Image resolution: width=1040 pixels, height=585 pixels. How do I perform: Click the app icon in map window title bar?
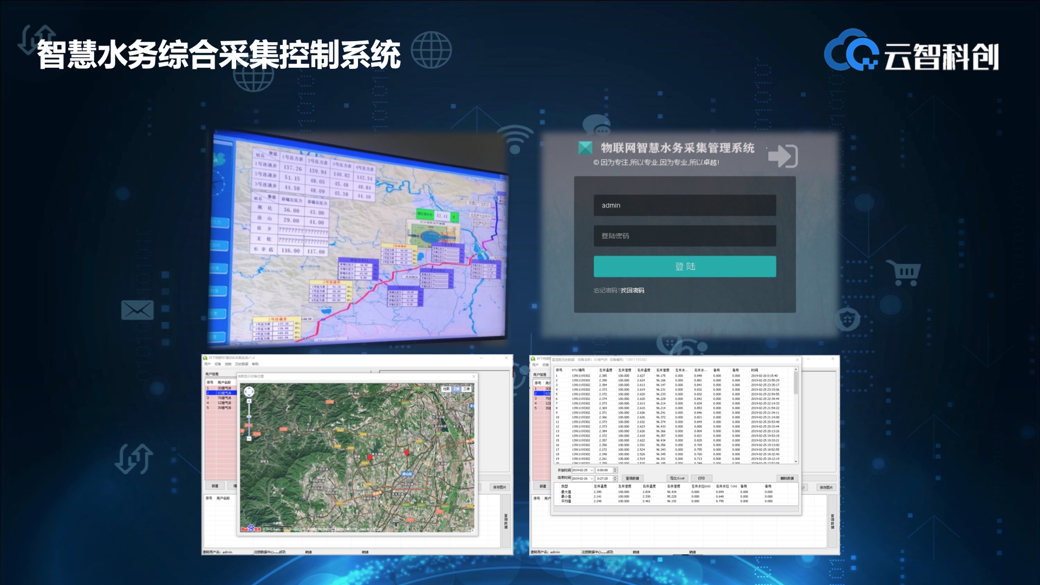pyautogui.click(x=205, y=358)
